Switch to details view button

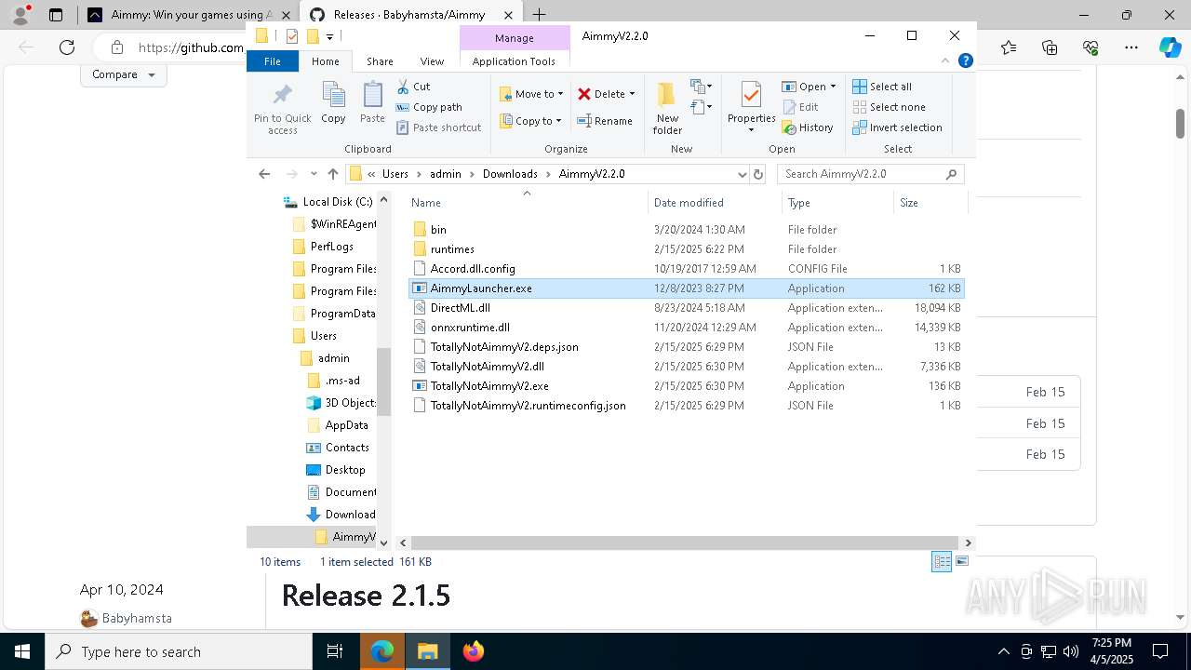(942, 561)
